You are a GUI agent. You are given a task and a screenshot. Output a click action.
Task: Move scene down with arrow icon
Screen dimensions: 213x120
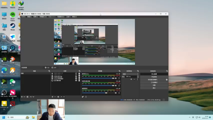pyautogui.click(x=34, y=97)
